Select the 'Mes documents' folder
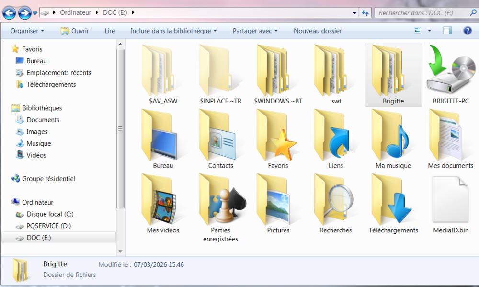479x287 pixels. (x=451, y=139)
